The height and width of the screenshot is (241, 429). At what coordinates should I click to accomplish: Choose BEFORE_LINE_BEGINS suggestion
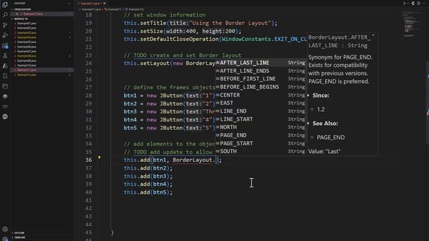coord(261,87)
